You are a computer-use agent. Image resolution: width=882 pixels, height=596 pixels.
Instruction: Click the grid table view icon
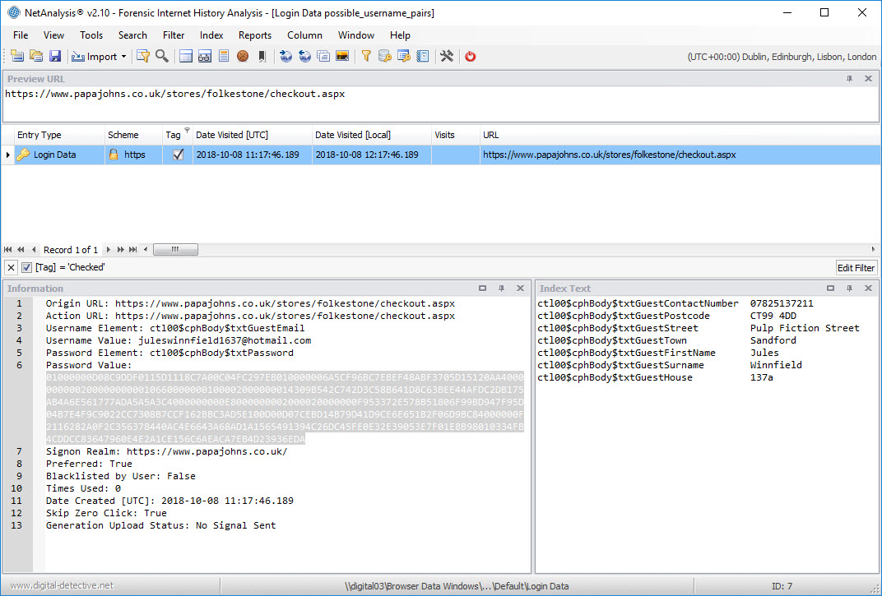(x=186, y=56)
